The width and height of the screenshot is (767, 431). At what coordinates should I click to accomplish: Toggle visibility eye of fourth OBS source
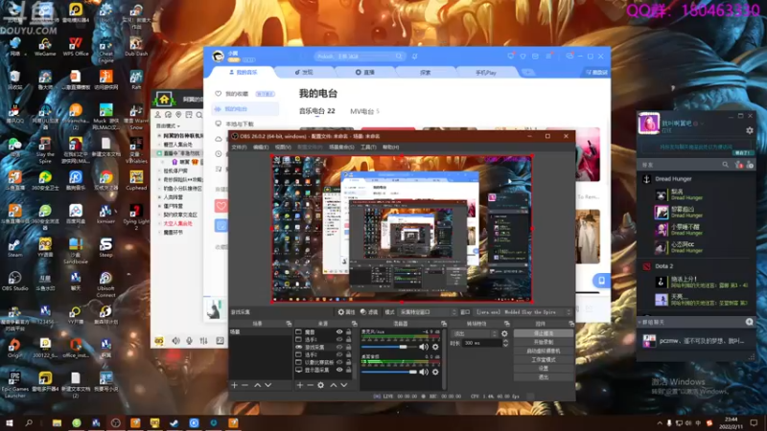339,354
